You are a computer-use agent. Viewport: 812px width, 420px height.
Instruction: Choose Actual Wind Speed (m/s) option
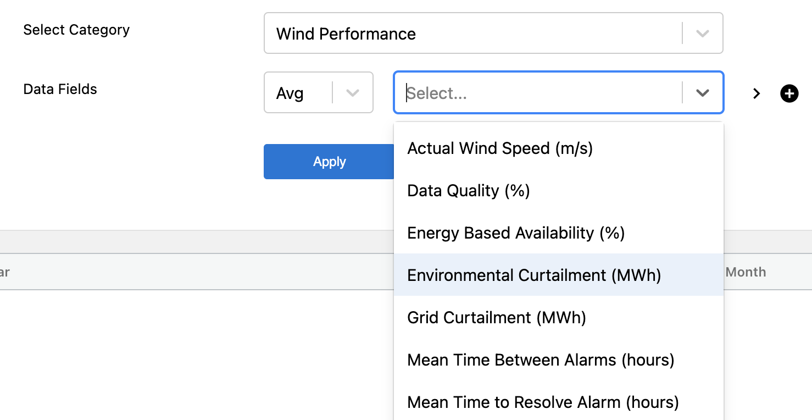pyautogui.click(x=500, y=148)
